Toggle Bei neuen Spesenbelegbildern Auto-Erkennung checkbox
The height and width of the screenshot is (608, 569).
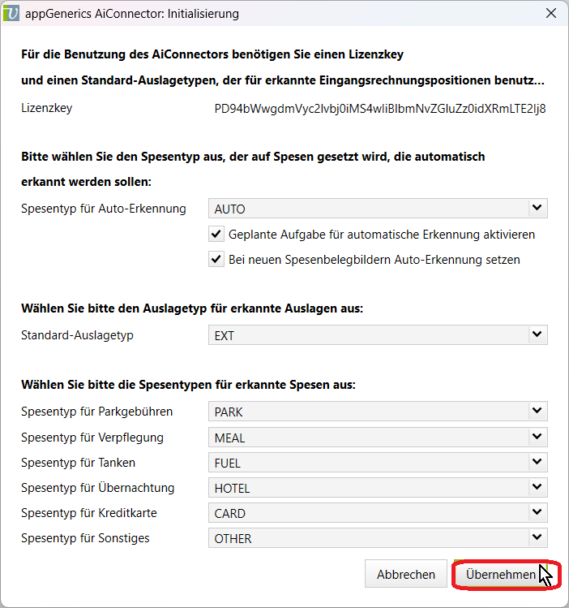point(216,260)
